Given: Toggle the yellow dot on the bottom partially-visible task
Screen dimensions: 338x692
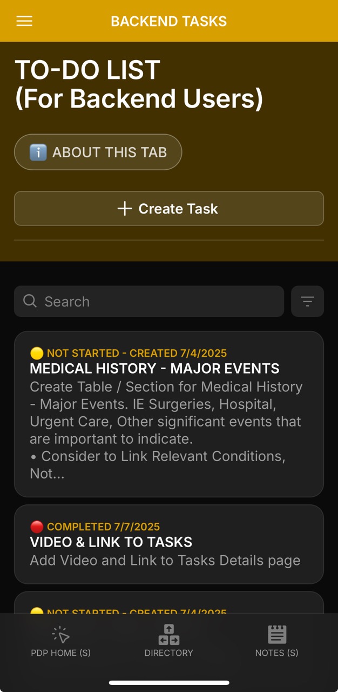Looking at the screenshot, I should tap(36, 611).
